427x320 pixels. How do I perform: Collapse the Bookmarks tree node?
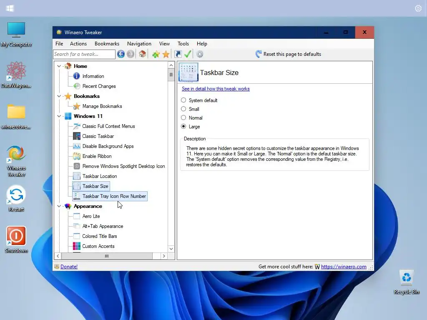click(x=59, y=96)
